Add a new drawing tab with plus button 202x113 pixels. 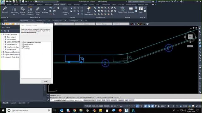pos(86,20)
